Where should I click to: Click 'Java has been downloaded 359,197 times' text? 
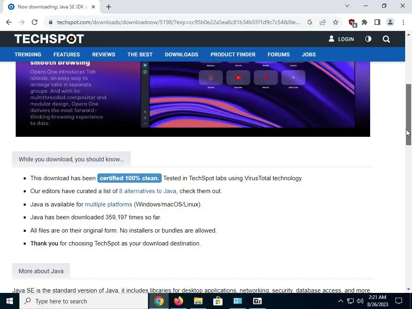click(96, 217)
